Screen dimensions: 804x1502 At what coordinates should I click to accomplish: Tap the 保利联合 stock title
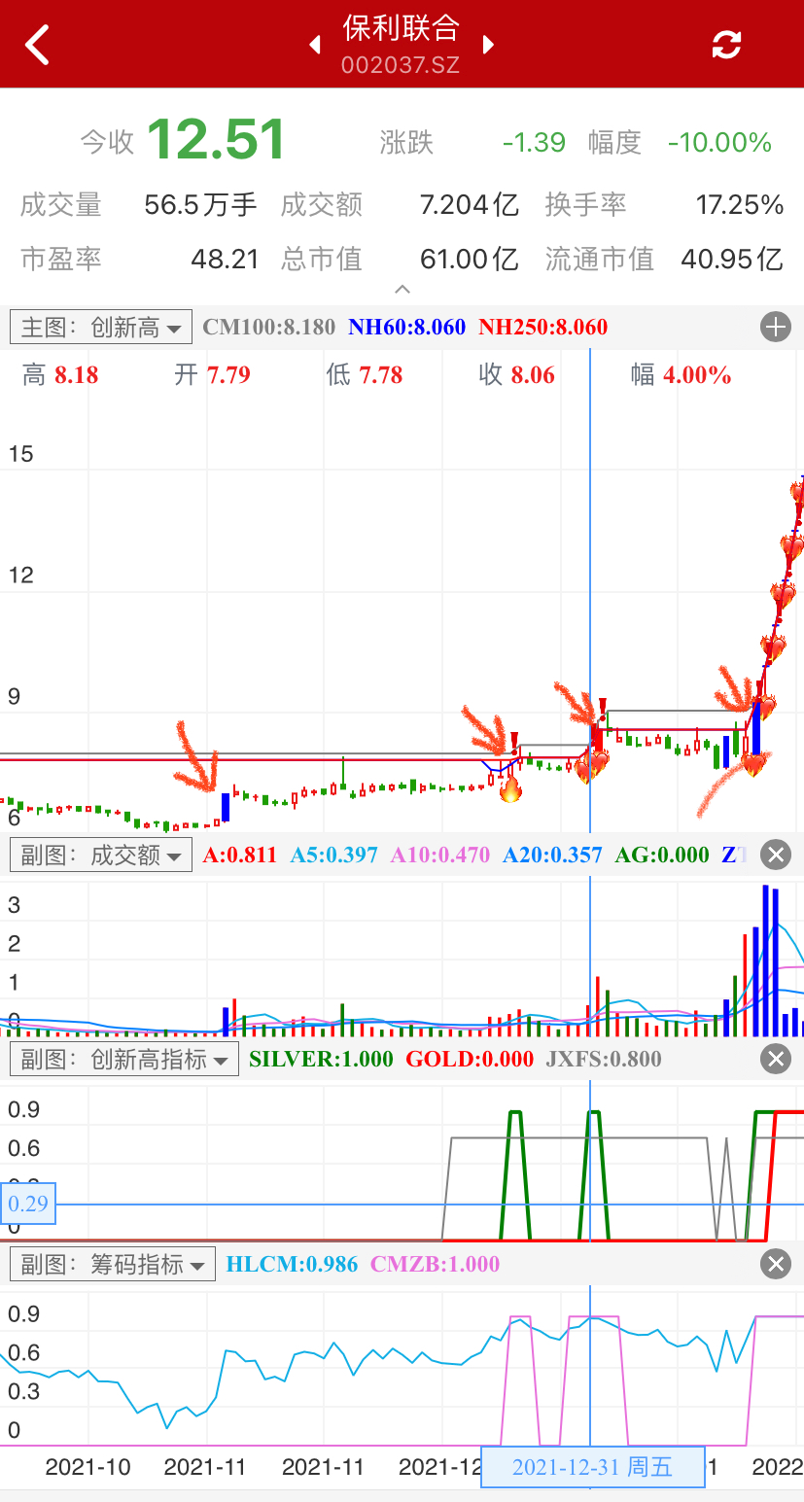point(401,29)
